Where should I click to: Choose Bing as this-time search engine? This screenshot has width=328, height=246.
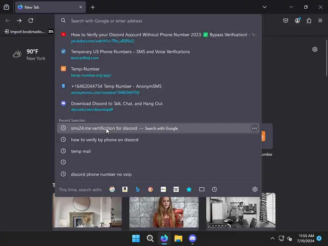138,189
